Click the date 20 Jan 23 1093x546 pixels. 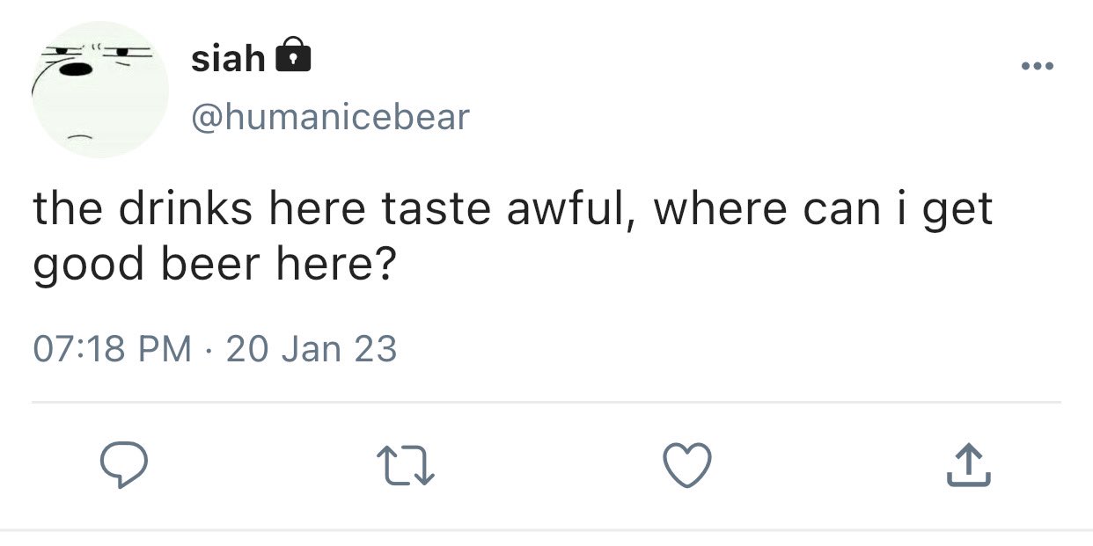[x=312, y=349]
